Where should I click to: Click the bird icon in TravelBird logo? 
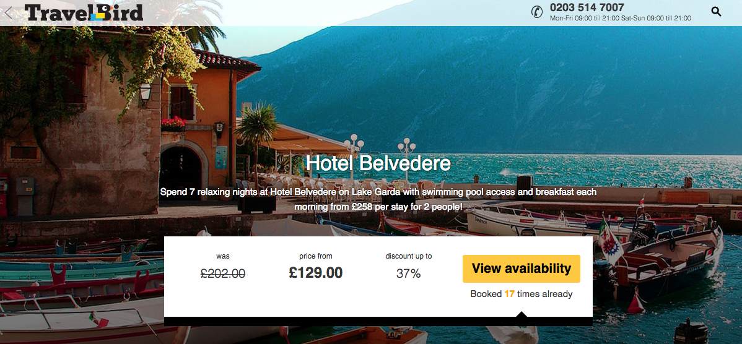click(97, 14)
